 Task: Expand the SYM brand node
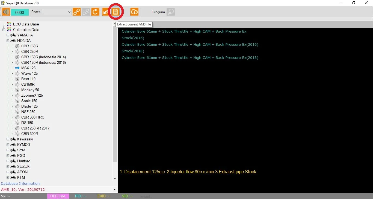8,150
